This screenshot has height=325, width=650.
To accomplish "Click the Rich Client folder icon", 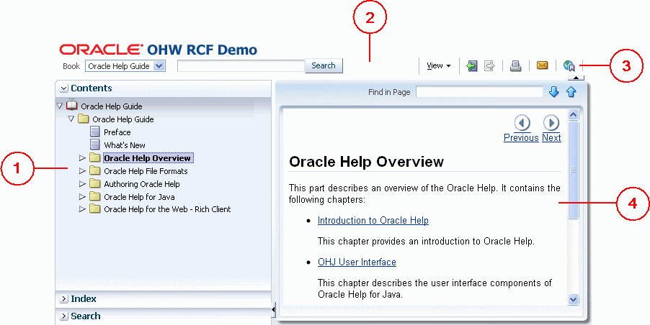I will [x=95, y=209].
